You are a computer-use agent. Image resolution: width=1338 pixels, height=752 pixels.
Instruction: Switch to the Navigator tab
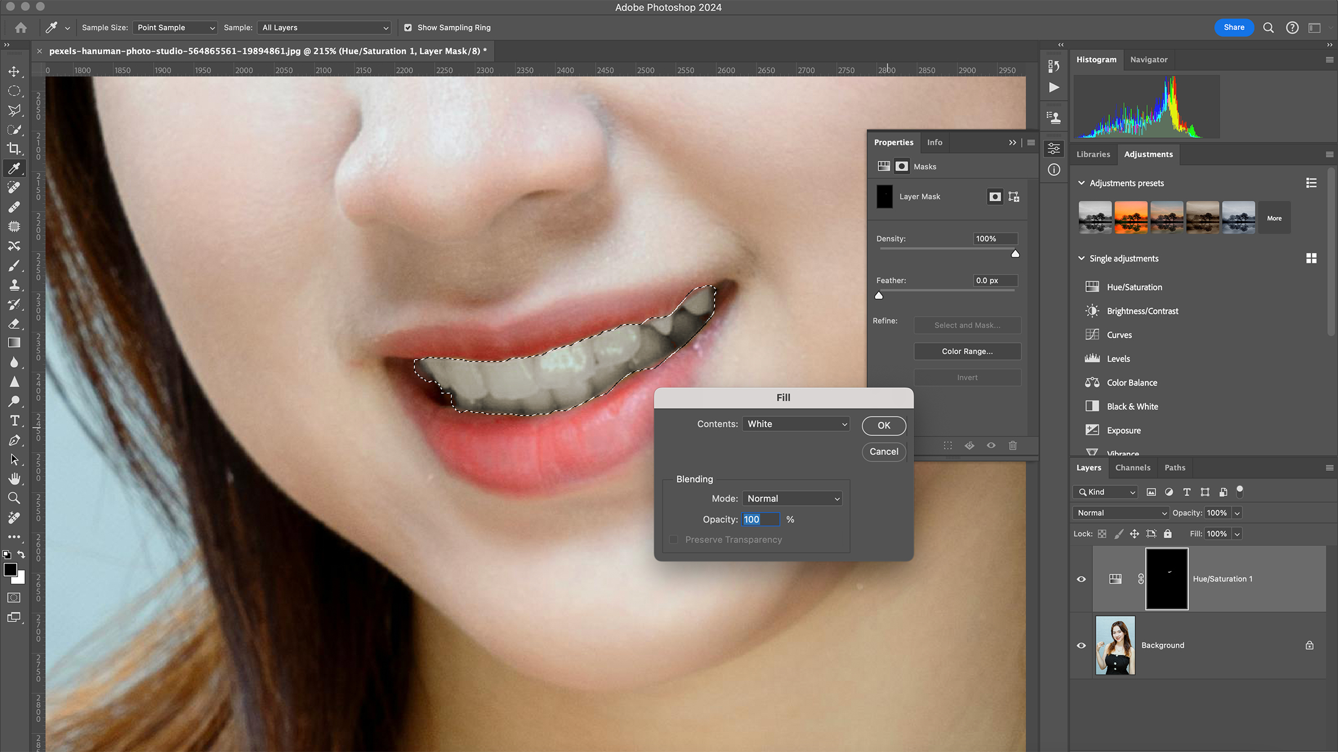tap(1148, 60)
